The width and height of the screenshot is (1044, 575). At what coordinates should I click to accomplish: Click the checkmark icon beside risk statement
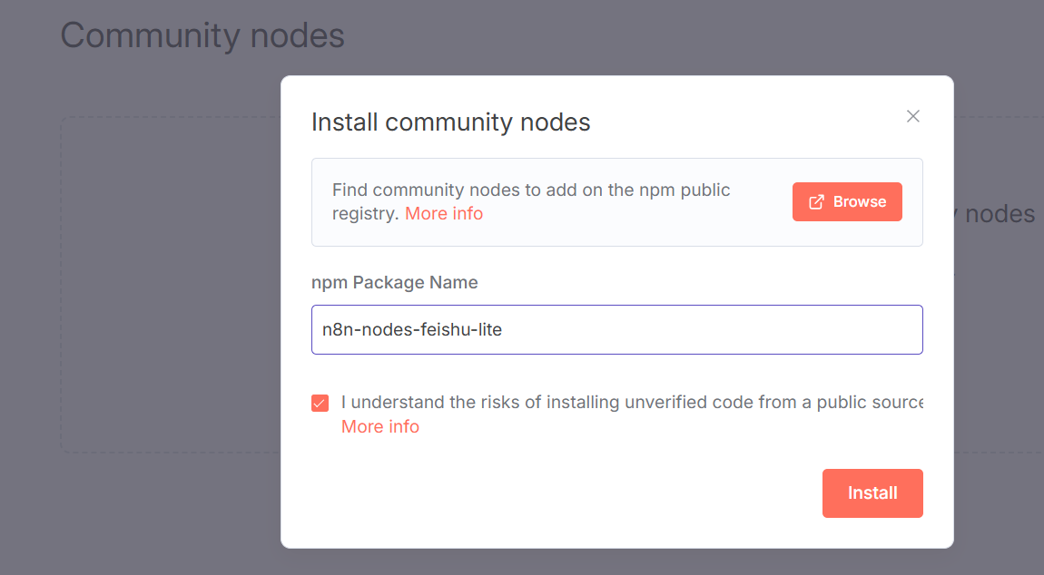pyautogui.click(x=320, y=403)
